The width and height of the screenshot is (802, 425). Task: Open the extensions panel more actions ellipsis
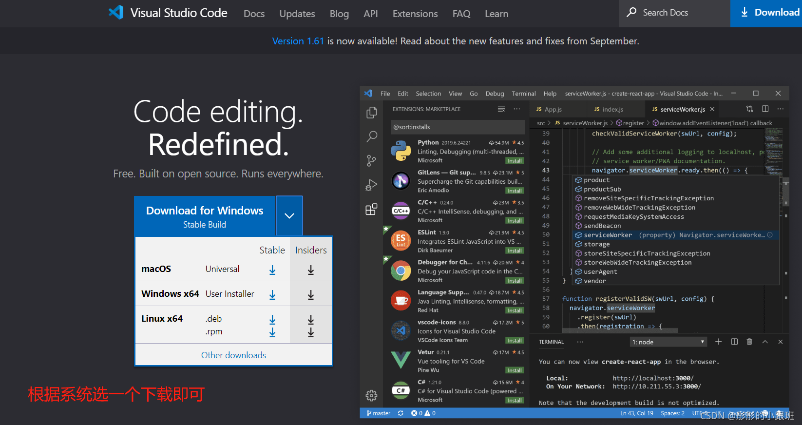click(x=516, y=109)
